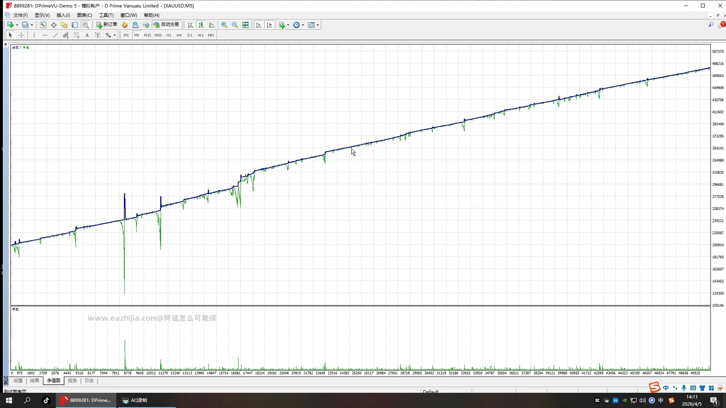Open the New Chart tool

pyautogui.click(x=10, y=25)
